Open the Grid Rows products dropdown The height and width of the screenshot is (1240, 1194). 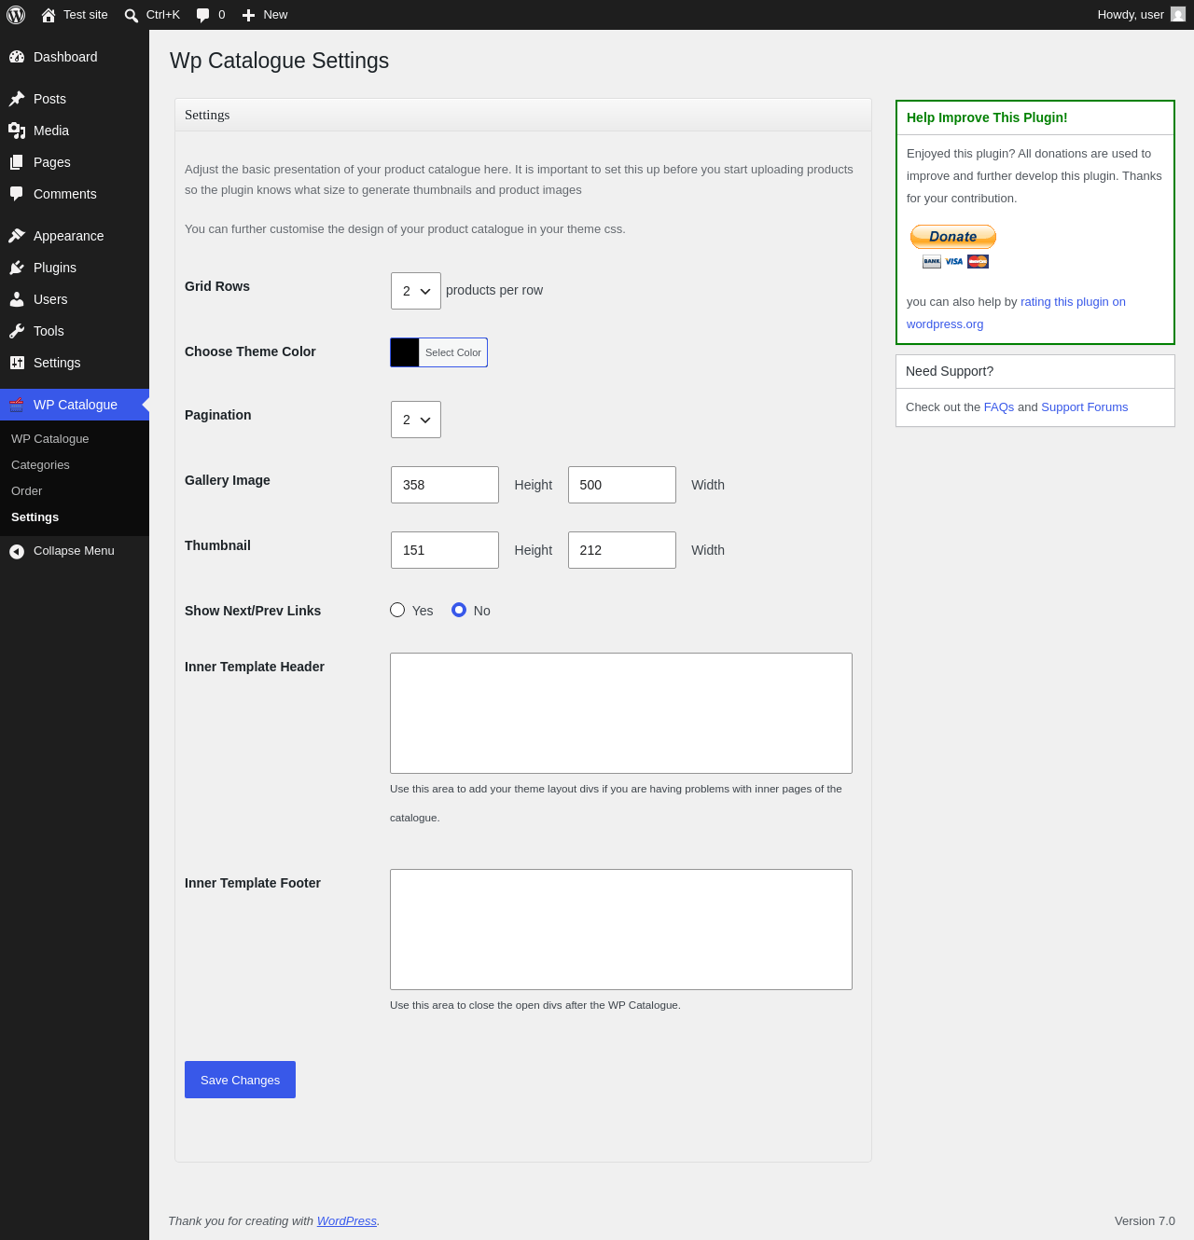tap(416, 291)
